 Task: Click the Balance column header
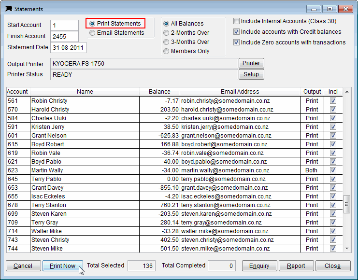[159, 92]
